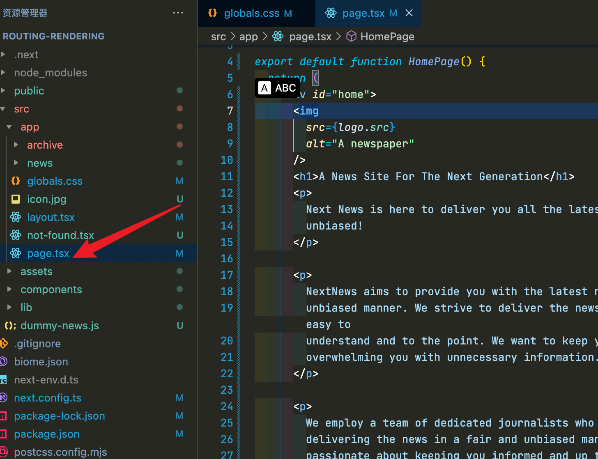
Task: Click the M git status badge on next.config.ts
Action: 179,398
